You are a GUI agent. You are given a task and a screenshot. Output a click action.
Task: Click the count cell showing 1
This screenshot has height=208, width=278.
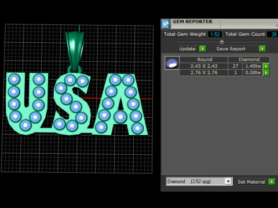[x=235, y=73]
